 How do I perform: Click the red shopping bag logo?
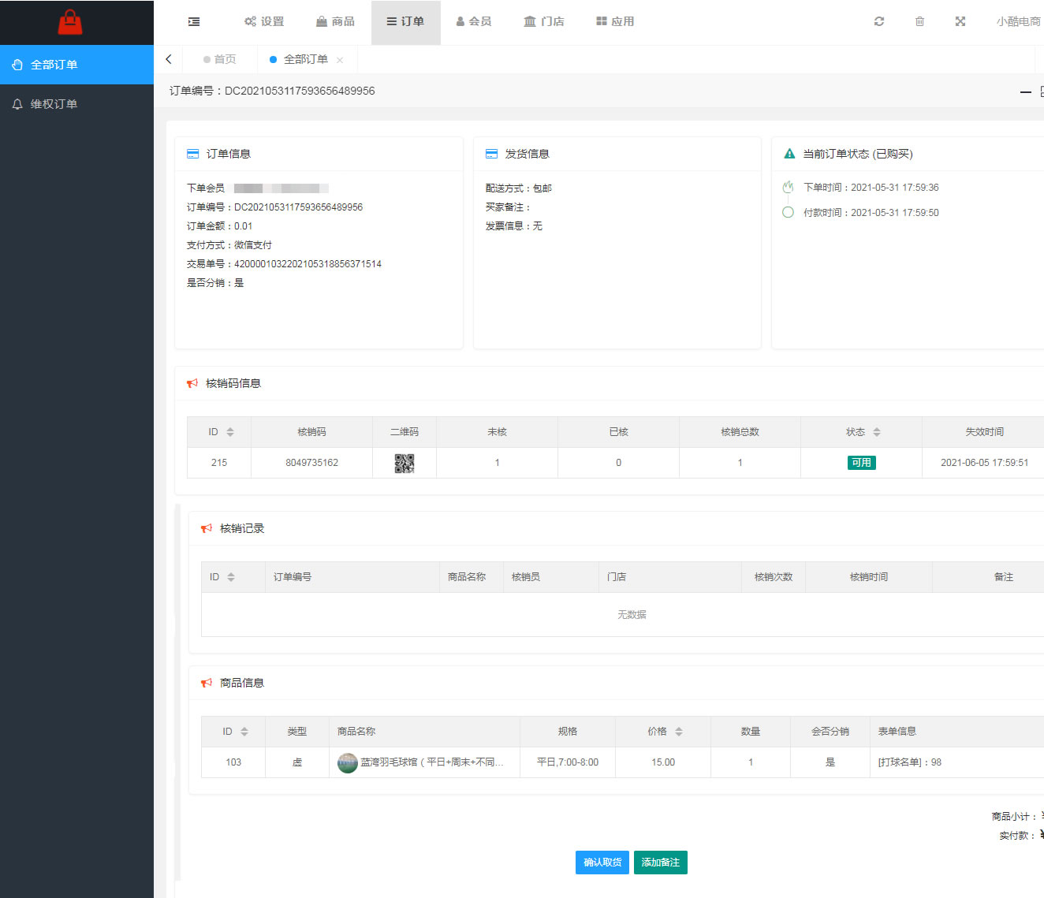coord(70,22)
